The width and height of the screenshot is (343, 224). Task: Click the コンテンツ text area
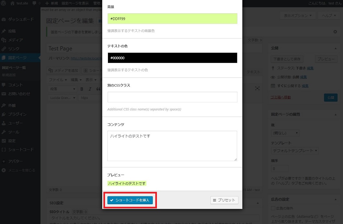point(172,146)
